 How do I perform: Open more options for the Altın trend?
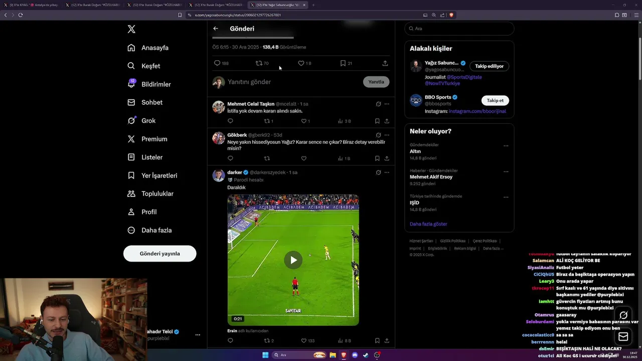click(506, 146)
